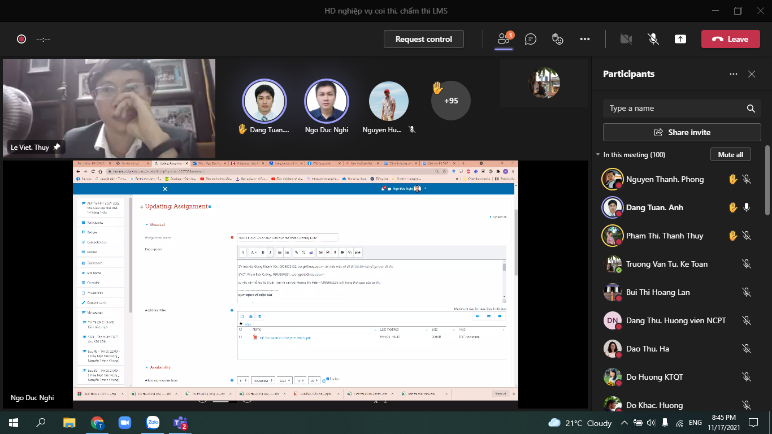The image size is (772, 434).
Task: Toggle the Show participants panel button
Action: coord(503,39)
